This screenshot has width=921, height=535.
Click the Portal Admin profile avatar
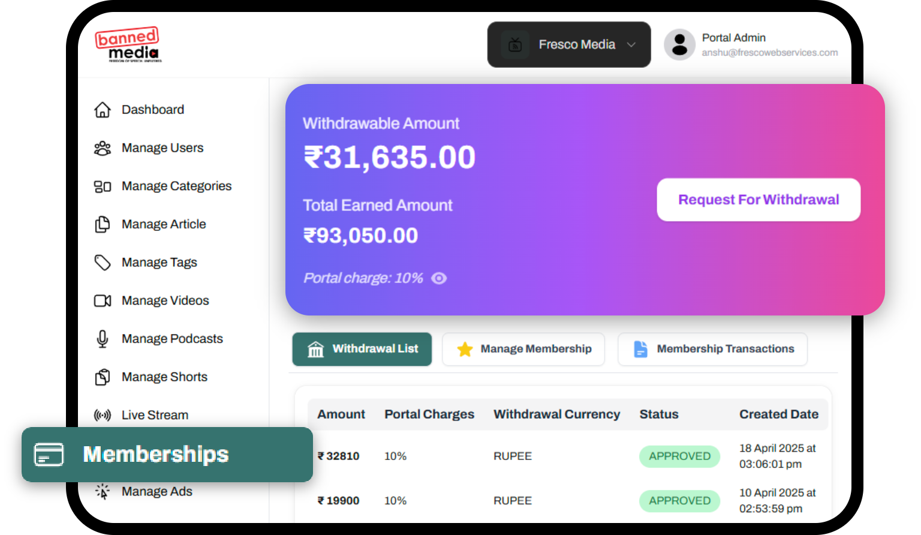pos(679,44)
